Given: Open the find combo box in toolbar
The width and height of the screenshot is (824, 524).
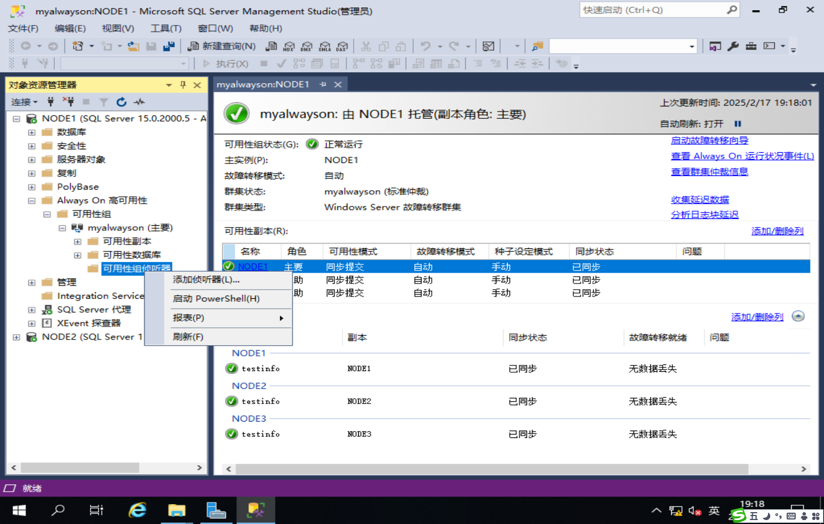Looking at the screenshot, I should 623,46.
